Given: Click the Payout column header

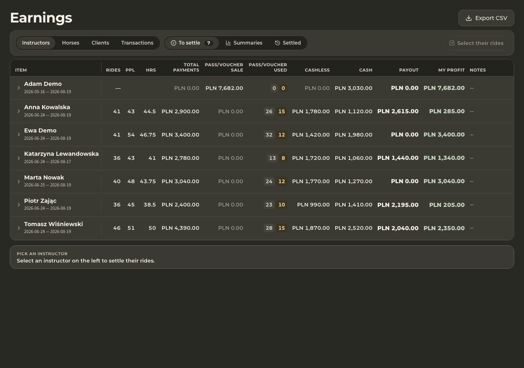Looking at the screenshot, I should (x=409, y=70).
